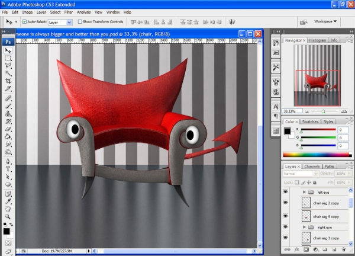355x256 pixels.
Task: Select the Notes tool
Action: 8,194
